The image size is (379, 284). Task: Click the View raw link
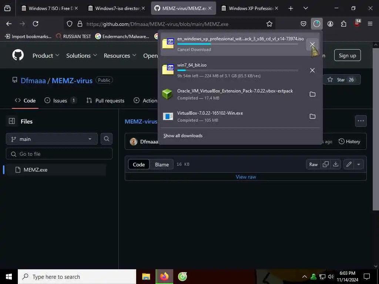[x=246, y=177]
